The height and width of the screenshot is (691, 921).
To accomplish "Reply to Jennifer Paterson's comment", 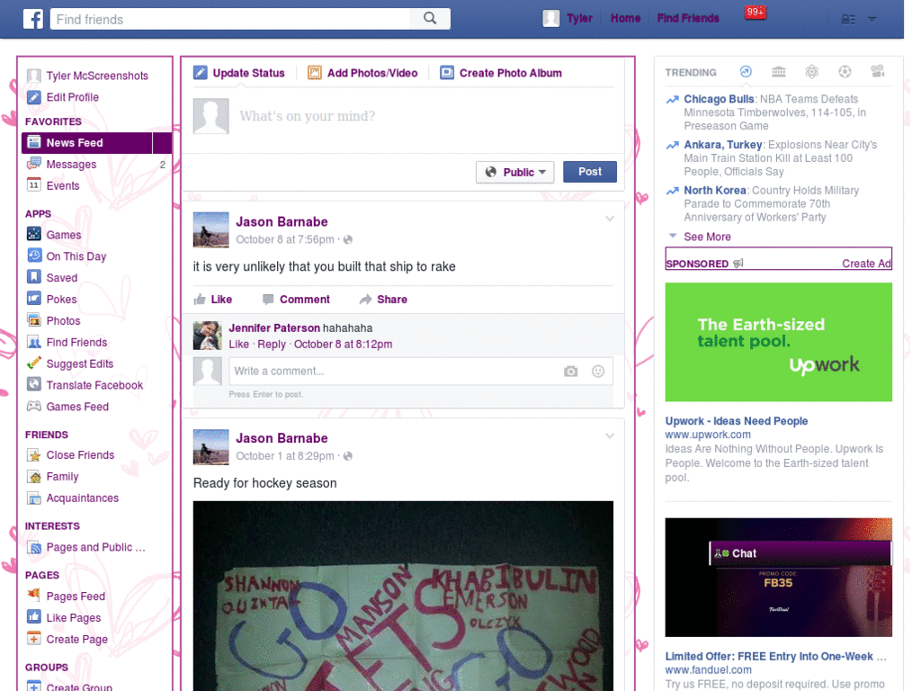I will pos(272,345).
